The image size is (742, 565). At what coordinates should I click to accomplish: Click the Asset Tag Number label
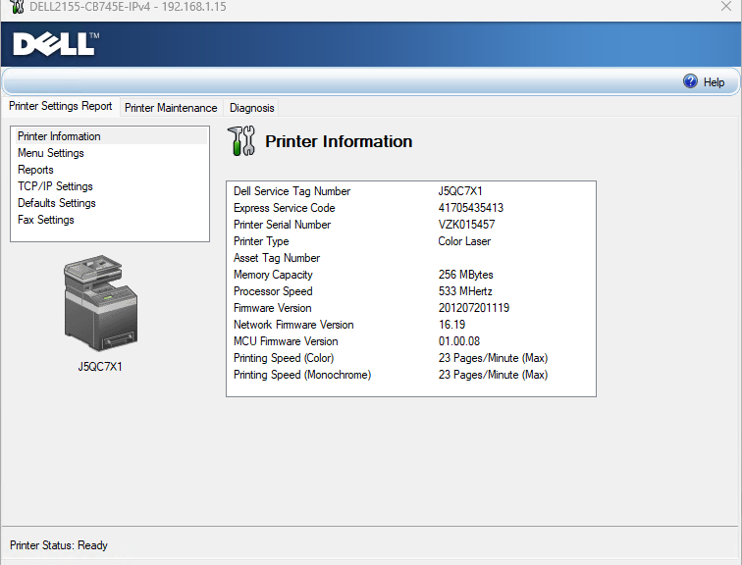click(x=277, y=258)
